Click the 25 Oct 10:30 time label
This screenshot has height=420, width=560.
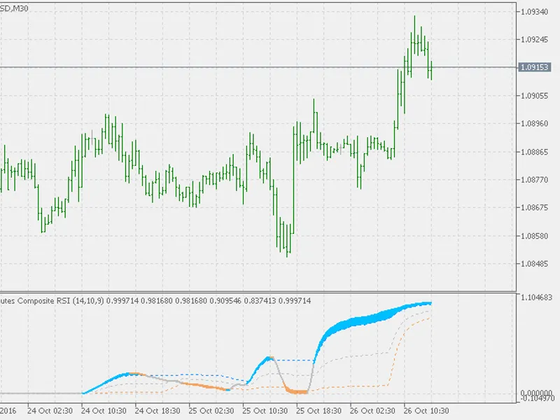tap(265, 411)
